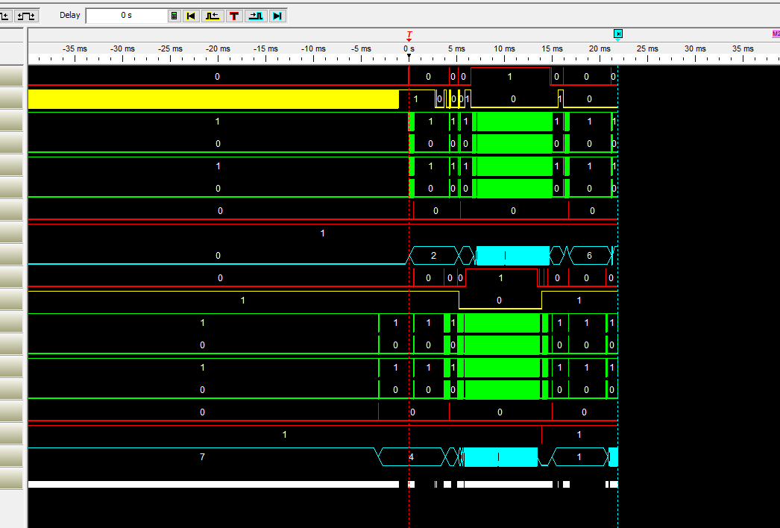
Task: Click bus value 7 in bottom cyan bus
Action: pyautogui.click(x=202, y=457)
